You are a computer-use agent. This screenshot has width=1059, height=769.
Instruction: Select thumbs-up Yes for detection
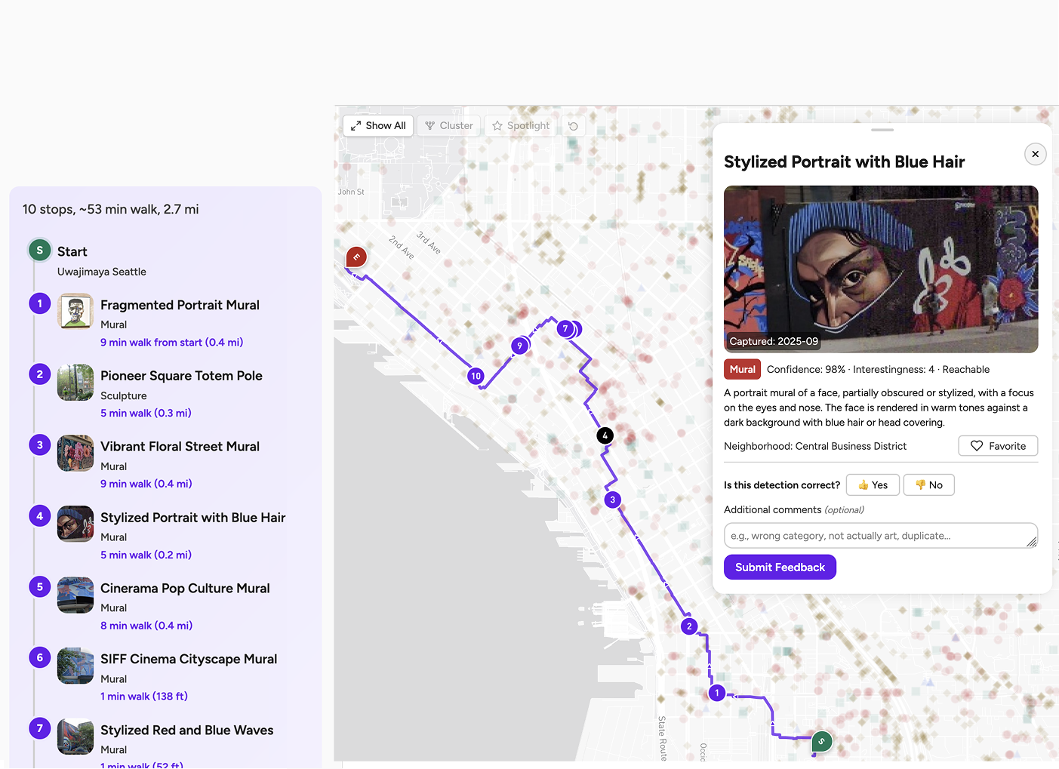[873, 485]
